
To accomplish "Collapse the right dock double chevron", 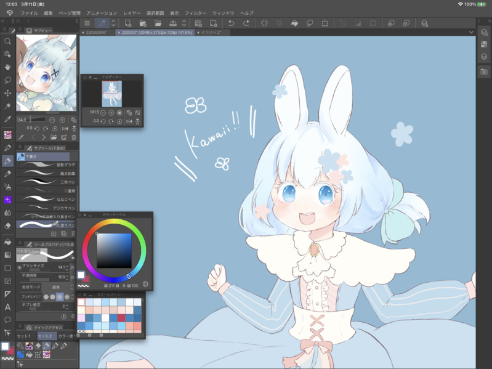I will (488, 21).
